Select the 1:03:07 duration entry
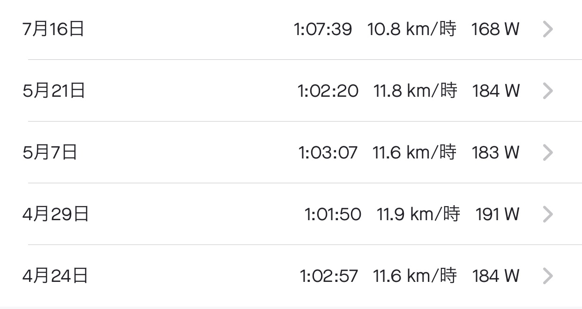 click(328, 152)
